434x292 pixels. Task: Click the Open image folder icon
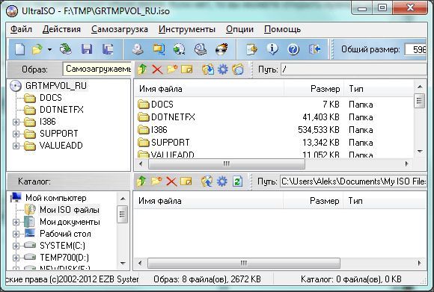click(x=37, y=50)
